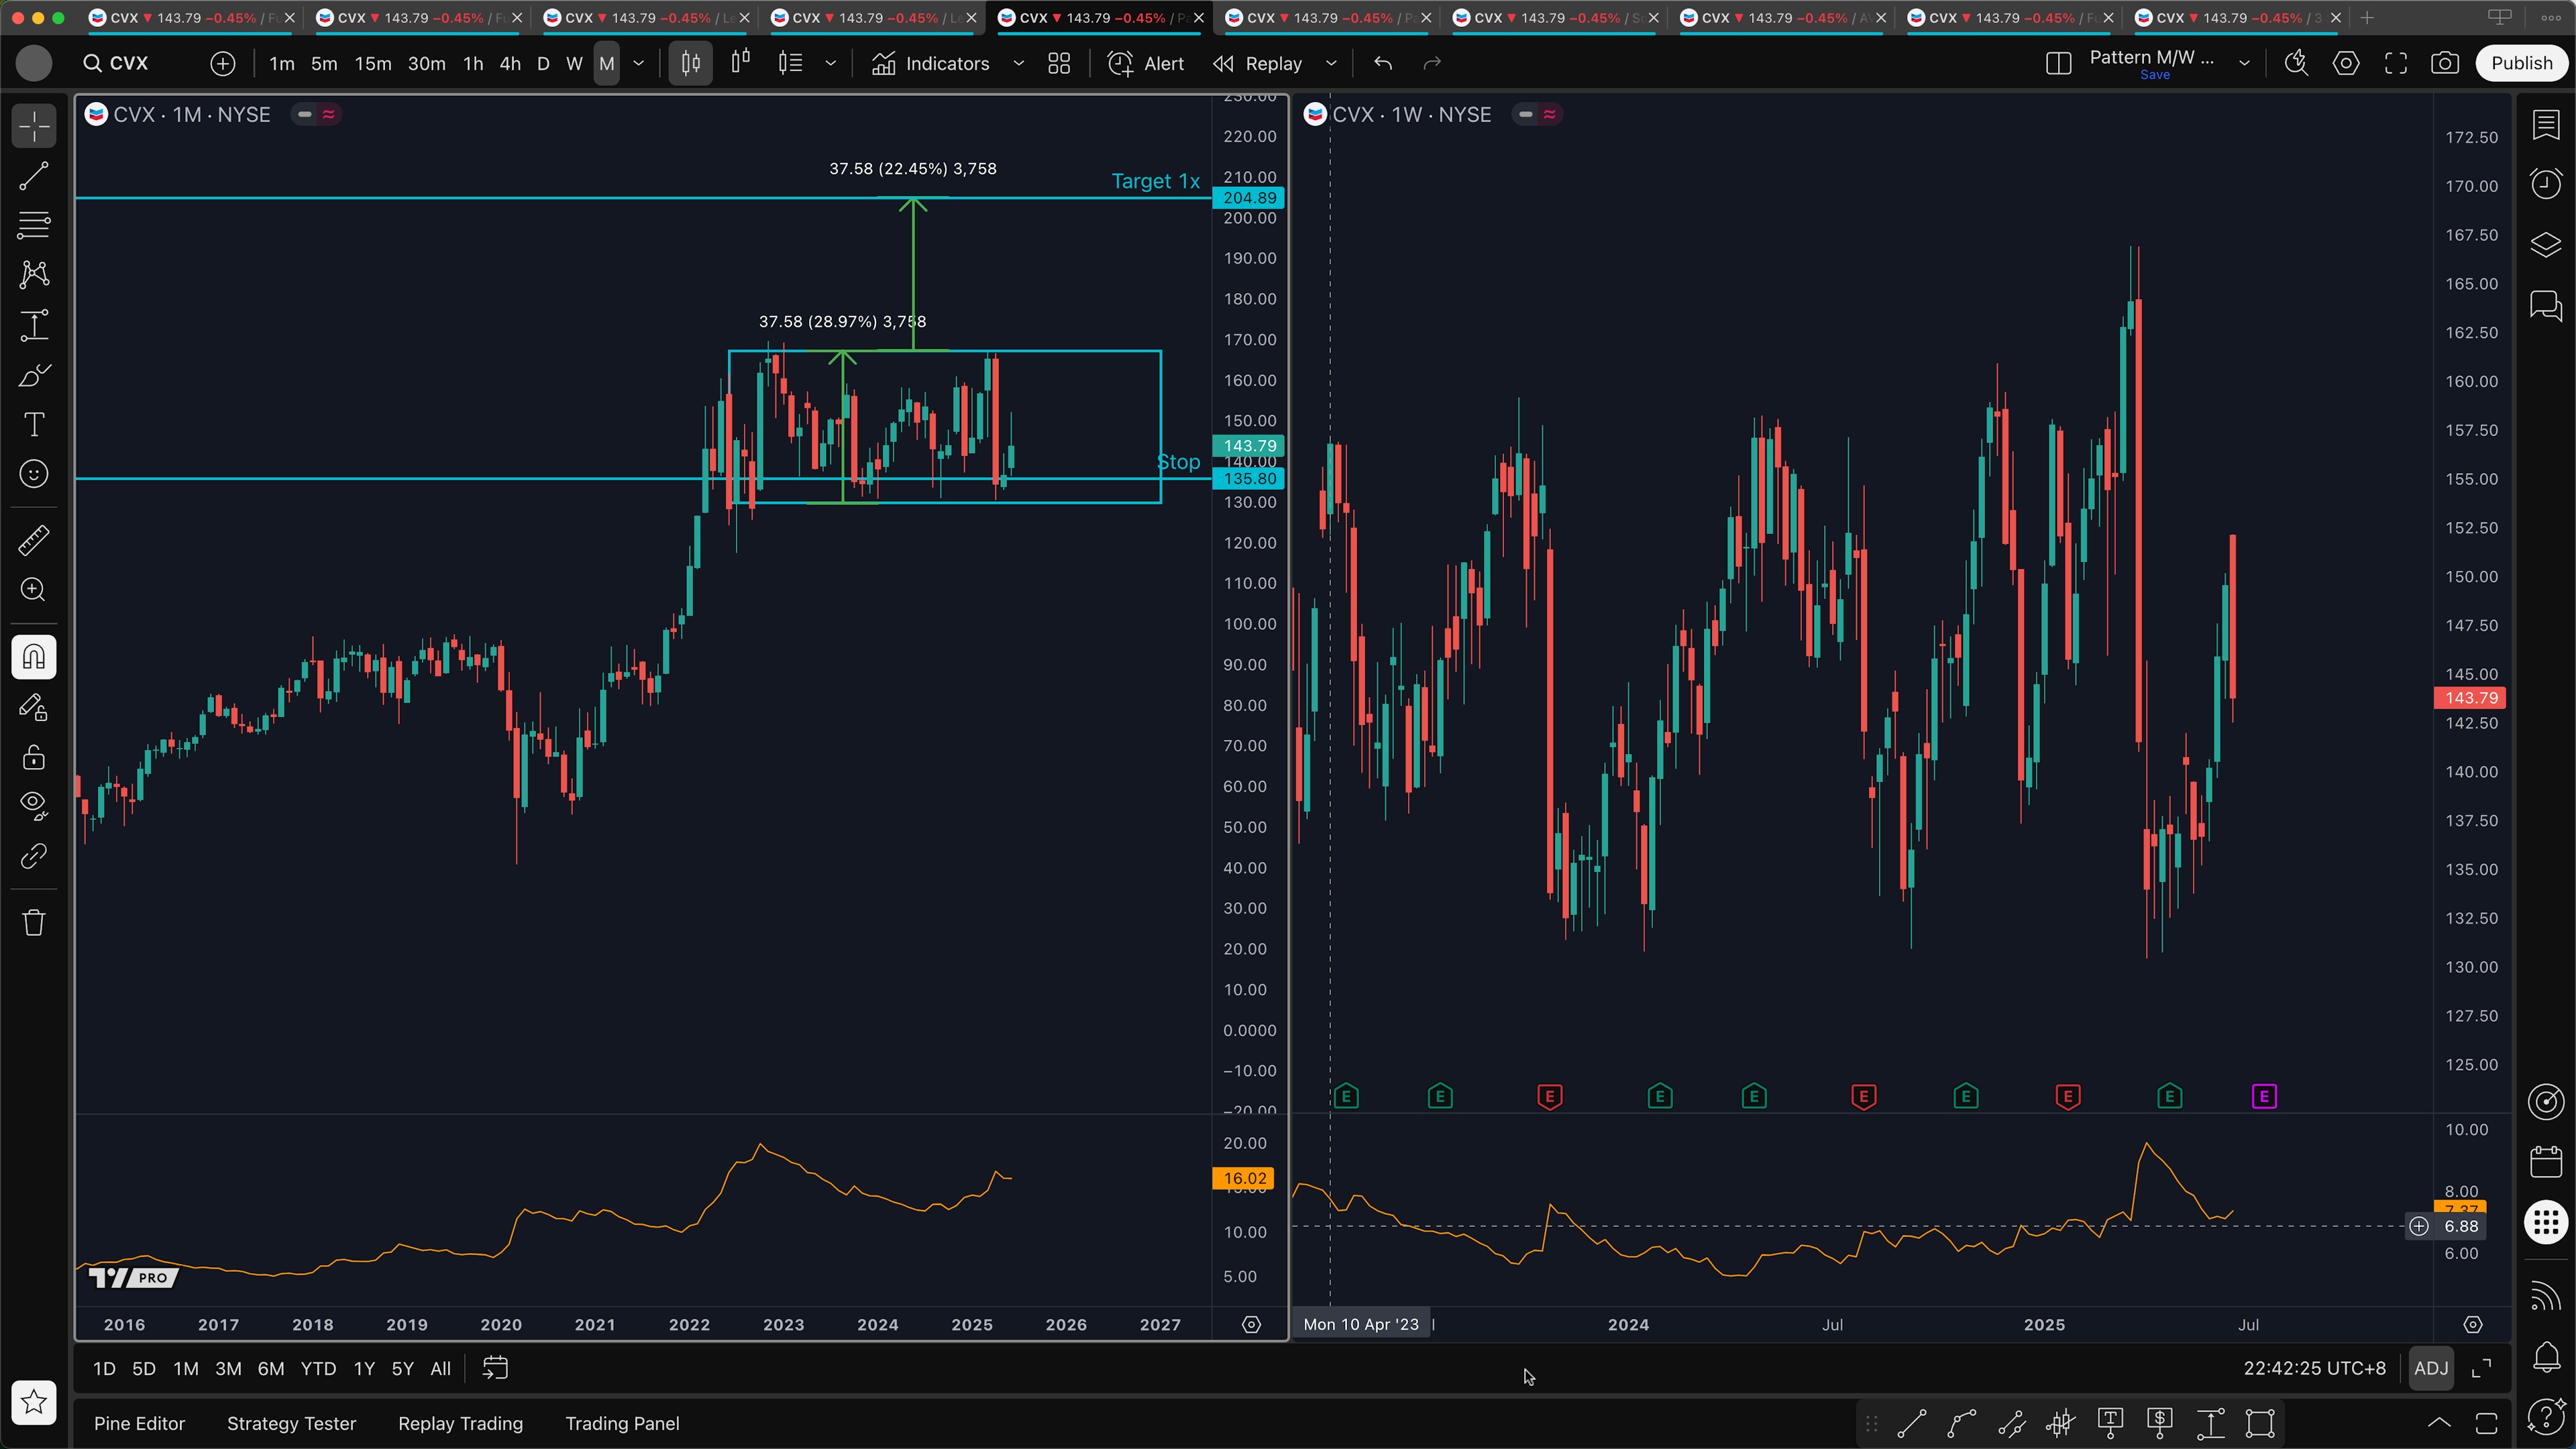The image size is (2576, 1449).
Task: Open the patterns drawing tools
Action: [x=34, y=275]
